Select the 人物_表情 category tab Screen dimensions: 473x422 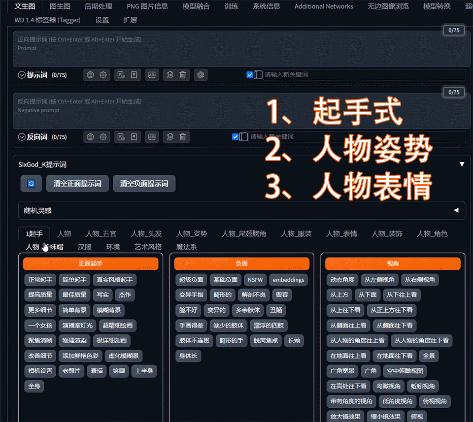341,233
